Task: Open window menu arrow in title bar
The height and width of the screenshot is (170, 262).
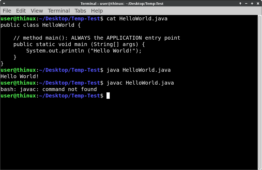Action: click(x=4, y=3)
